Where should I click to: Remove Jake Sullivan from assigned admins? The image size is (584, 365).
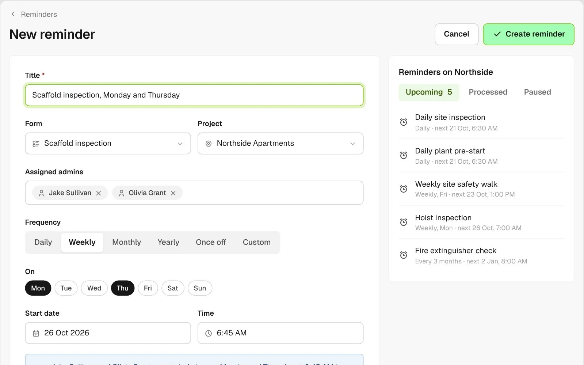pos(99,193)
